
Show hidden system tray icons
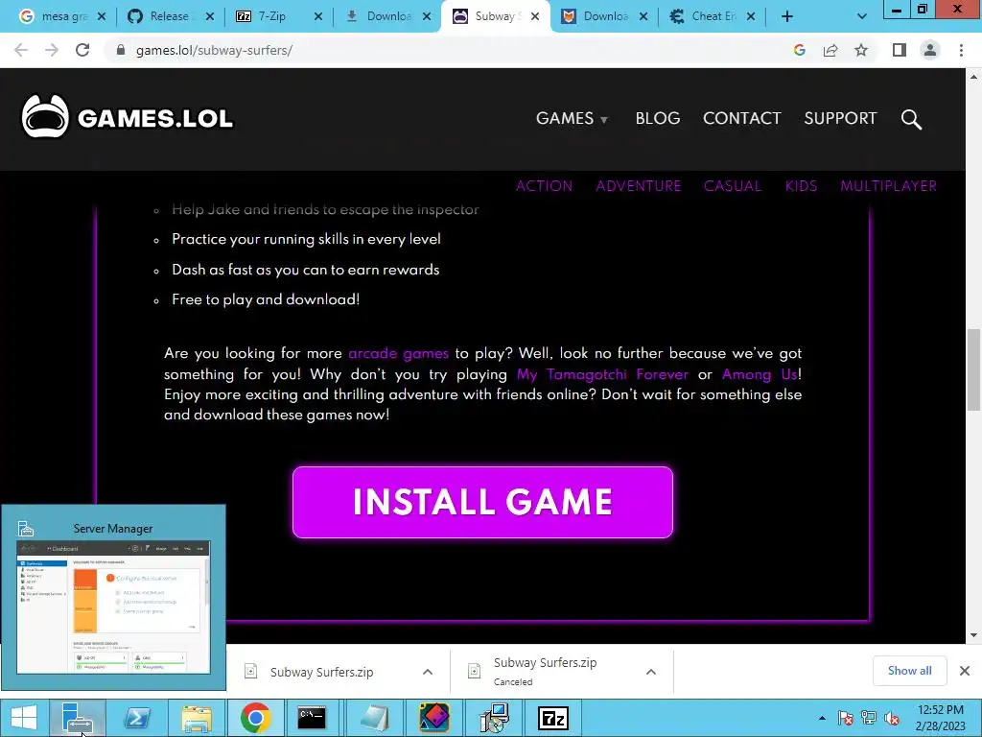click(822, 718)
